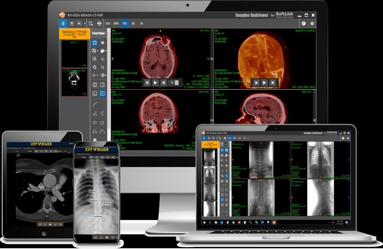Screen dimensions: 383x249
Task: Pause playback on tablet ZFP Viewer bottom controls
Action: click(50, 224)
